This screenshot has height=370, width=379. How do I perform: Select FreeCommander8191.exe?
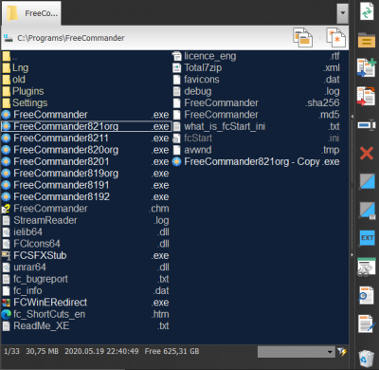[86, 185]
